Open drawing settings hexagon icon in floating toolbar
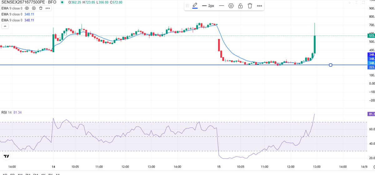The width and height of the screenshot is (375, 175). point(231,6)
